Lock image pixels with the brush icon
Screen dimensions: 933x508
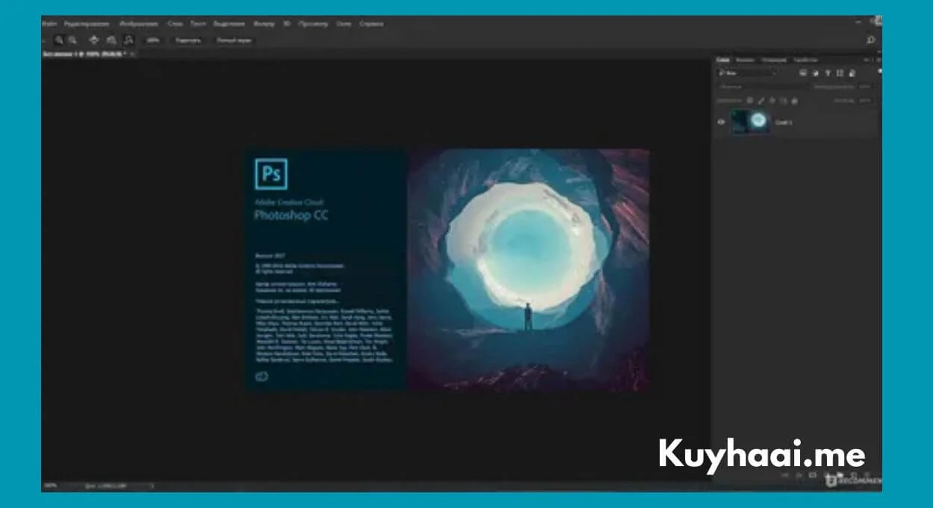point(761,100)
